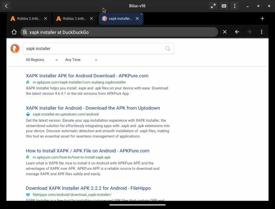Click the APKPure favicon beside xapk-installer URL

[x=28, y=82]
